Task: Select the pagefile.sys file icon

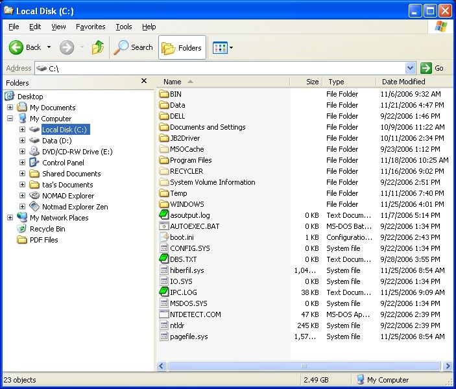Action: click(164, 336)
